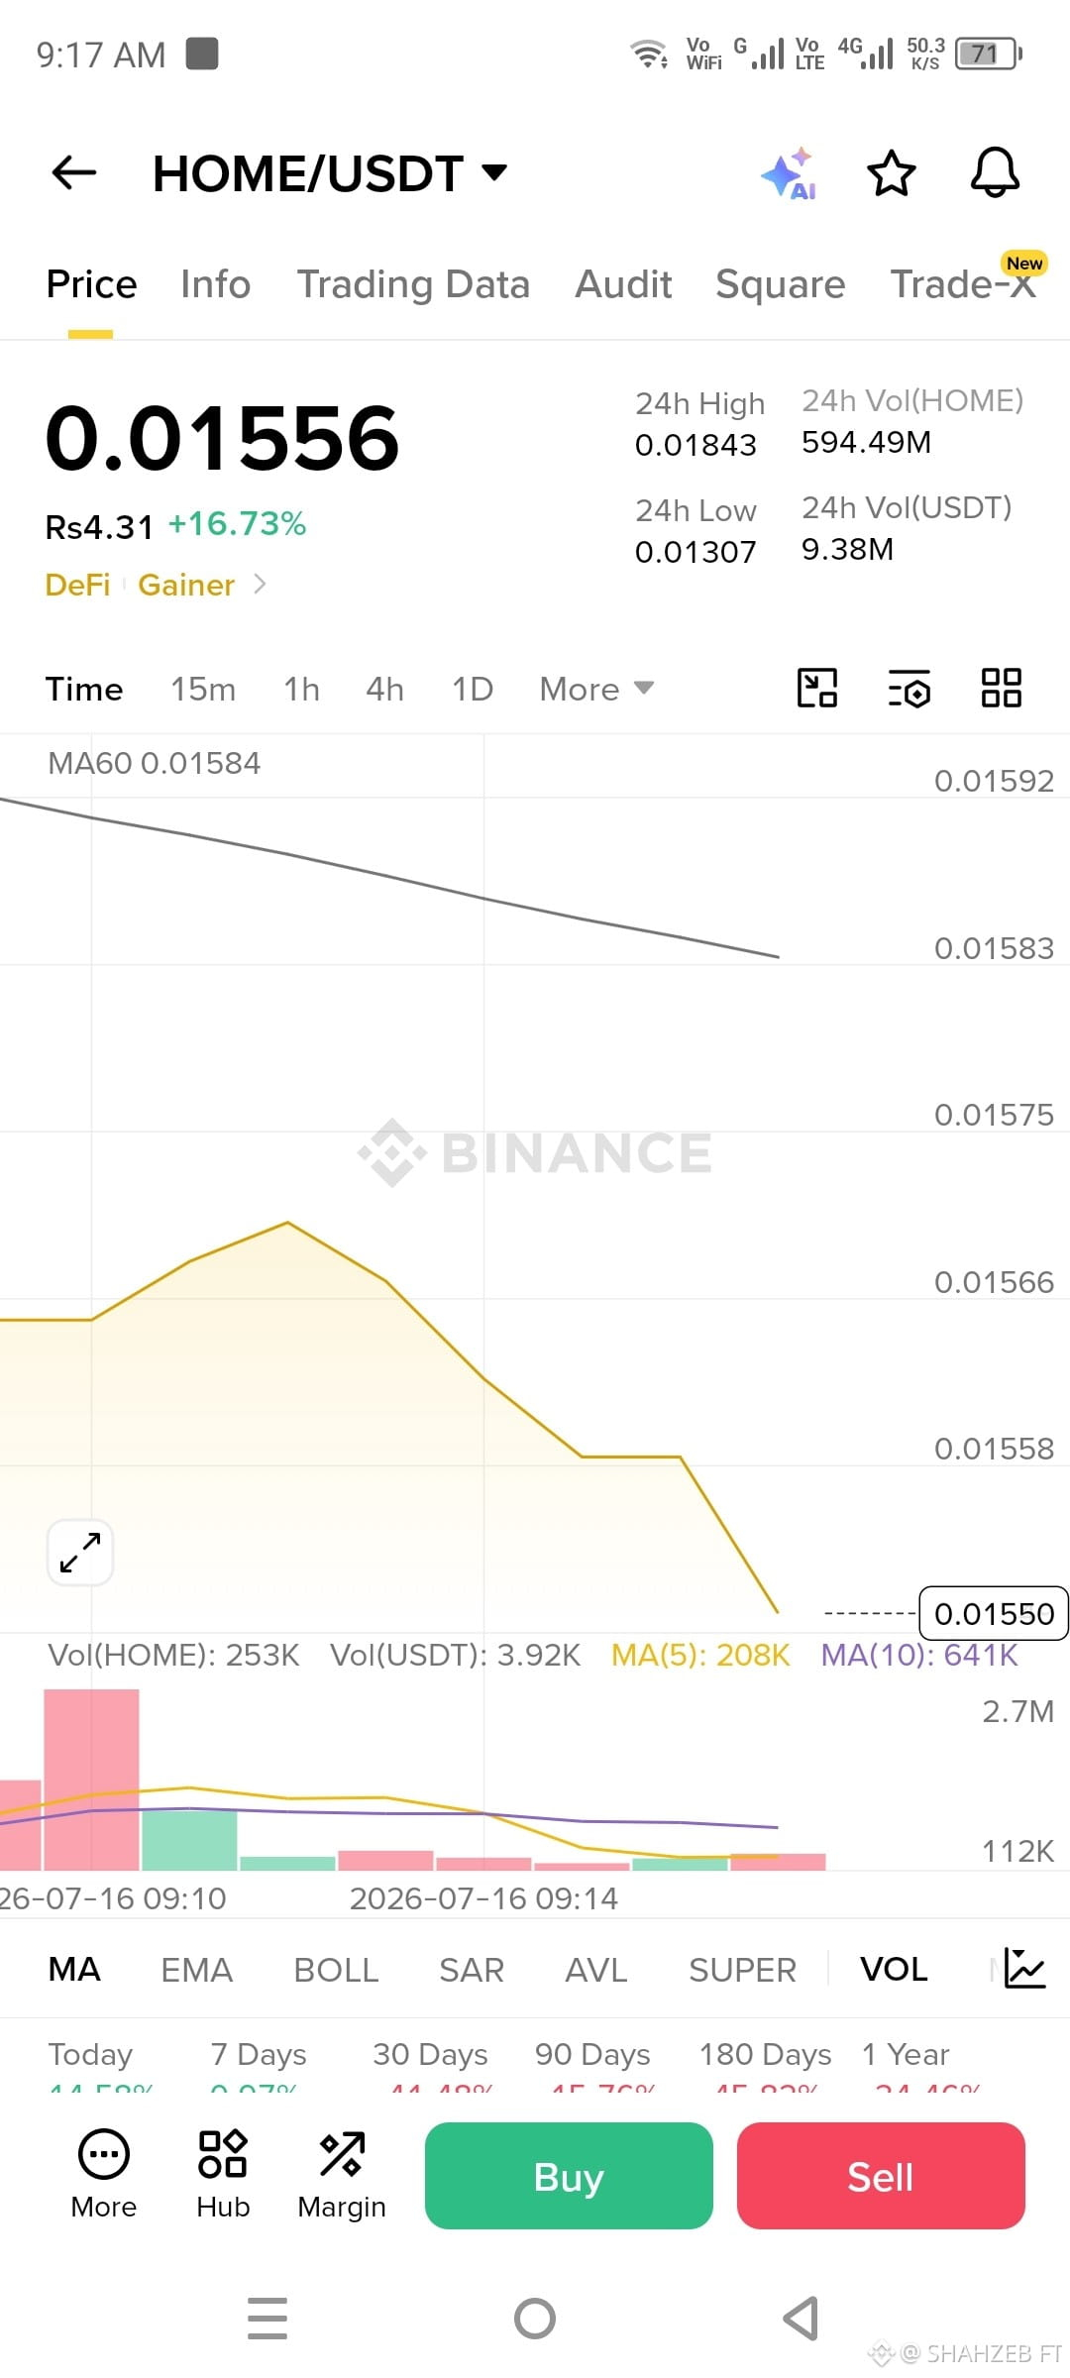
Task: Expand the More timeframes dropdown
Action: click(596, 689)
